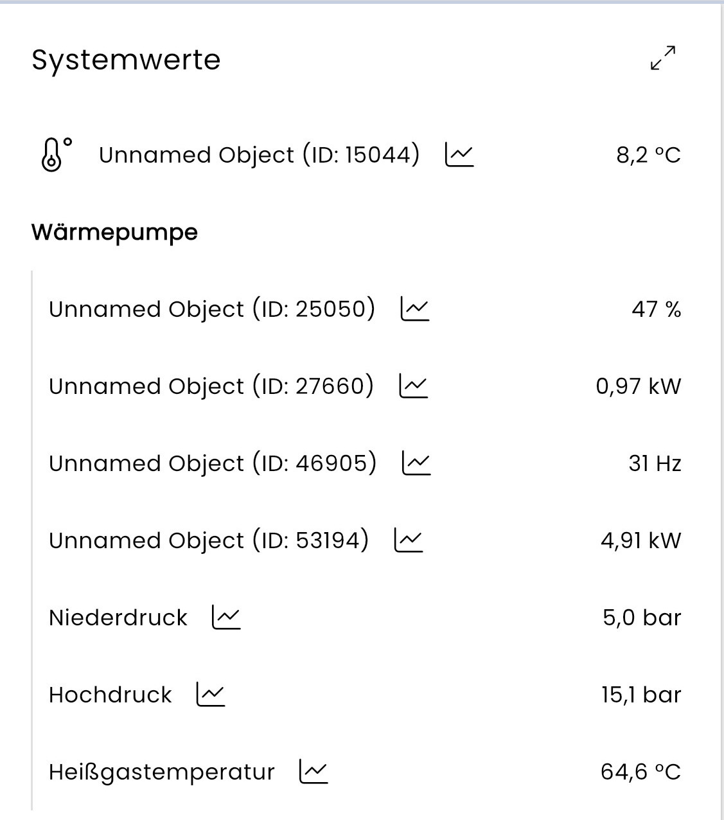Click the 8,2 °C temperature value
Screen dimensions: 724x820
[x=648, y=155]
